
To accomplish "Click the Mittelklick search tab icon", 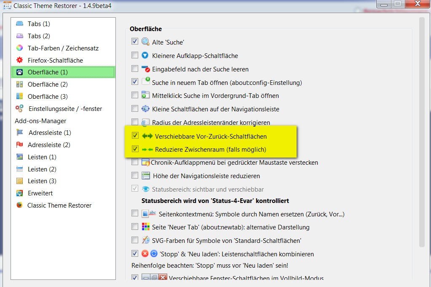I will pos(145,95).
